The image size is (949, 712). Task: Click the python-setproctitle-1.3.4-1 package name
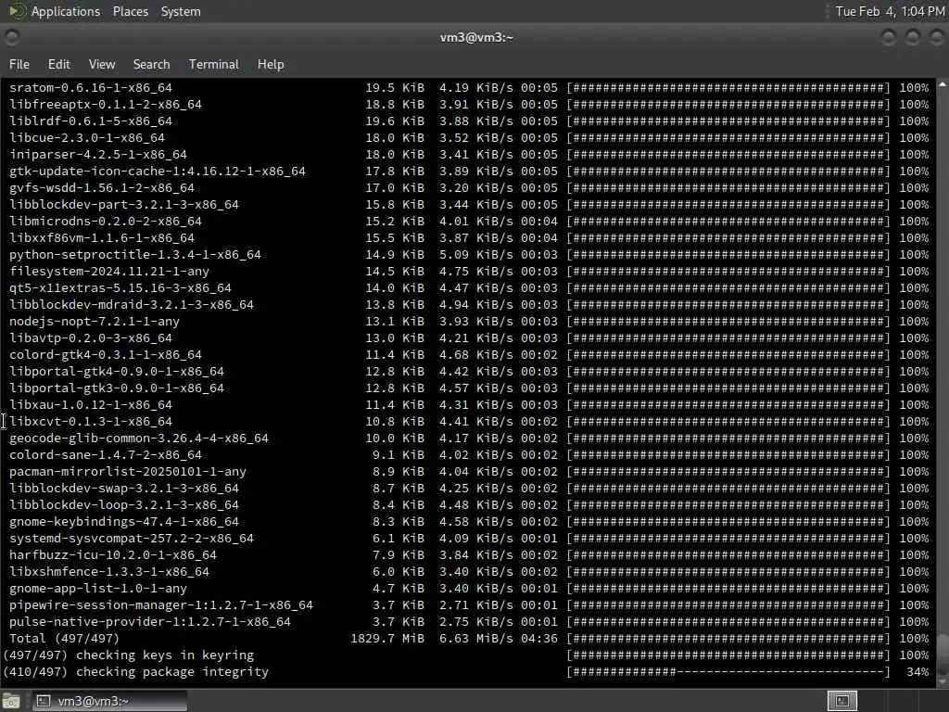tap(135, 254)
